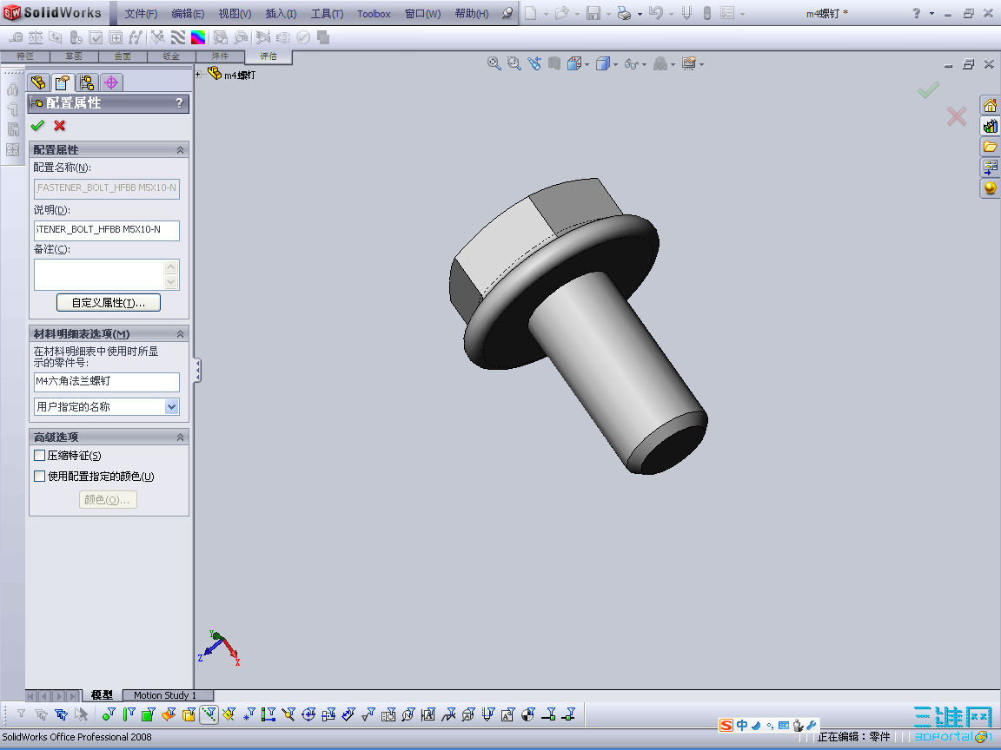Click the M4六角法兰螺钉 part number field
Screen dimensions: 1001x750
click(x=107, y=381)
